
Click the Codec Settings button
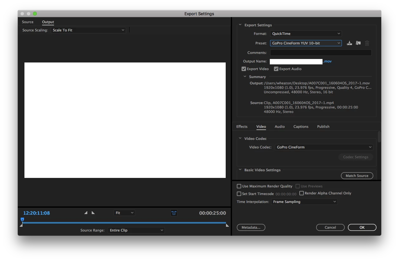[356, 157]
